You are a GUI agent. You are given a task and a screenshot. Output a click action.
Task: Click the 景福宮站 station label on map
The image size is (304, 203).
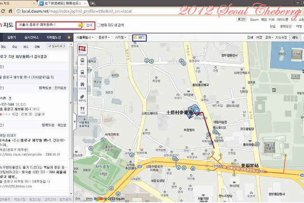pyautogui.click(x=250, y=165)
